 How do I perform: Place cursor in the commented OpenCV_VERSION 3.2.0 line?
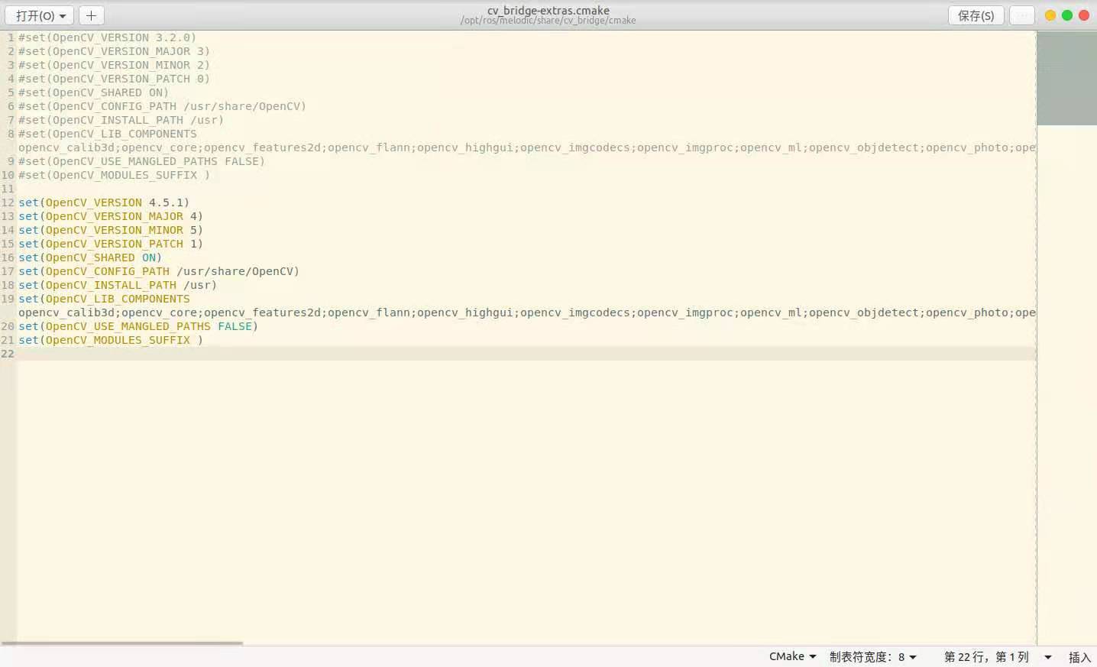[x=107, y=37]
